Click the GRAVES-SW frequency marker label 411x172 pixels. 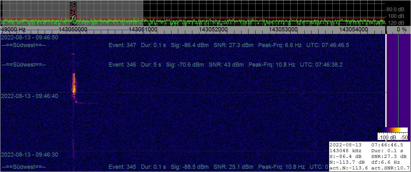point(73,13)
